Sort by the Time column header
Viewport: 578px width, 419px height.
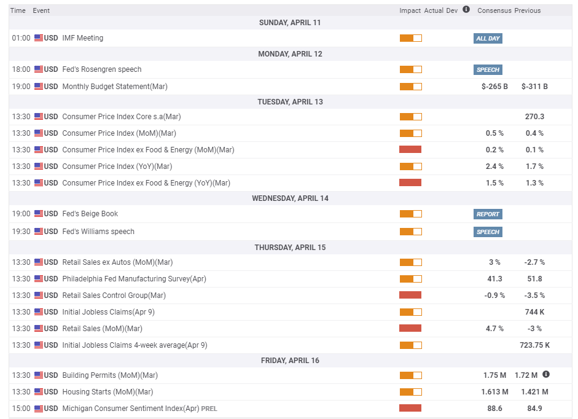[18, 10]
